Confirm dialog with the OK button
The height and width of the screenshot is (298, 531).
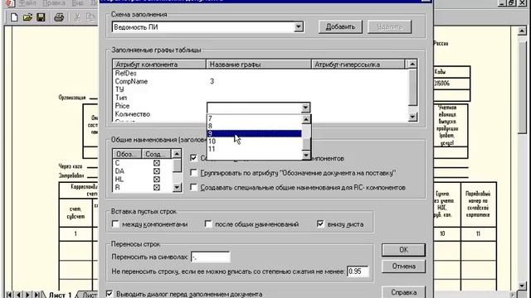(403, 250)
